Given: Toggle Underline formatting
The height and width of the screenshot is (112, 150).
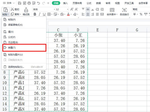Looking at the screenshot, I should [44, 14].
